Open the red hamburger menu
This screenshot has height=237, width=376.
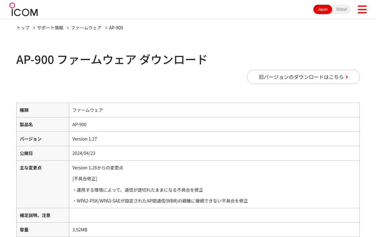click(x=362, y=9)
